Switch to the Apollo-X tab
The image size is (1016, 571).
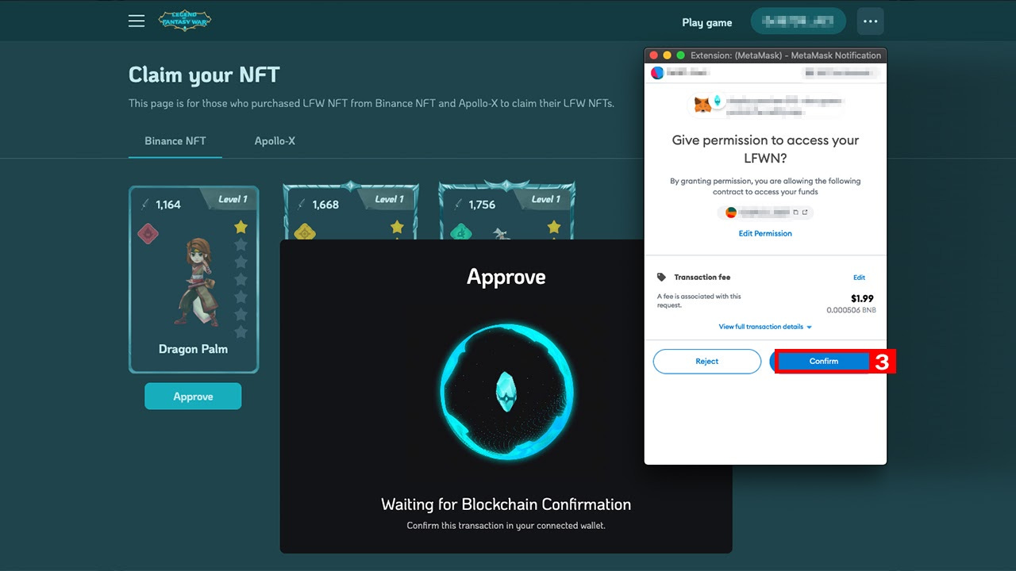pyautogui.click(x=275, y=141)
